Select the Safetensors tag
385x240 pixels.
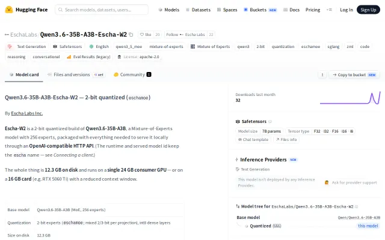[67, 47]
